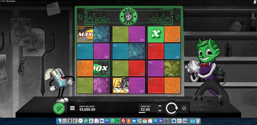Click the Demo Balance €5,000.00 amount
257x125 pixels.
[x=87, y=110]
